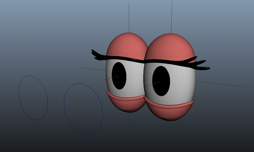The height and width of the screenshot is (152, 254).
Task: Select green locator line below right eye
Action: click(x=168, y=134)
